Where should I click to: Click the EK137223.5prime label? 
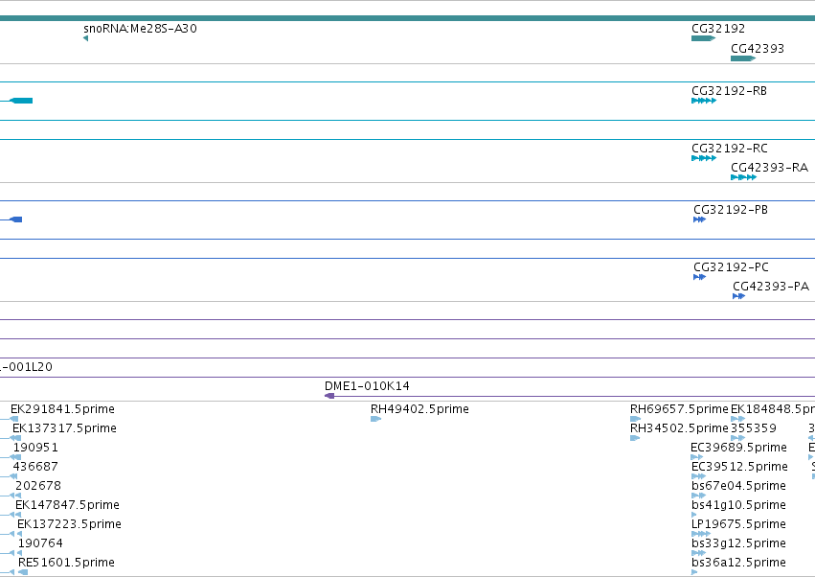pos(69,524)
